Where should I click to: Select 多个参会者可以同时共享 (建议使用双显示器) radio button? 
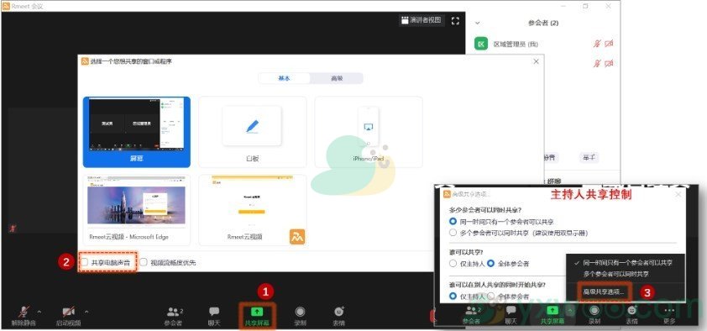(x=453, y=233)
